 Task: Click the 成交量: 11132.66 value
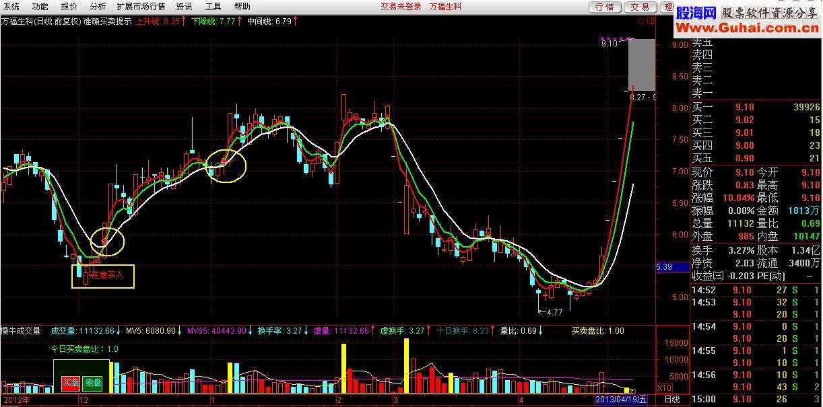(x=84, y=331)
